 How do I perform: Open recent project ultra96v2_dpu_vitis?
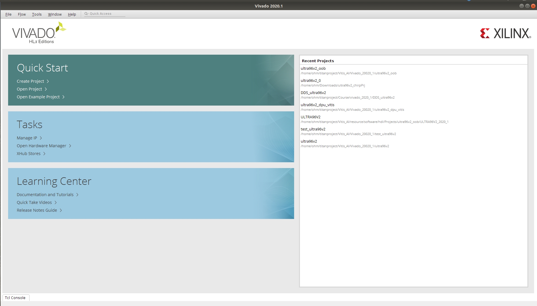(318, 105)
